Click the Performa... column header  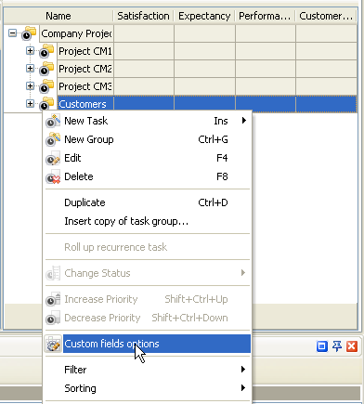pyautogui.click(x=266, y=16)
